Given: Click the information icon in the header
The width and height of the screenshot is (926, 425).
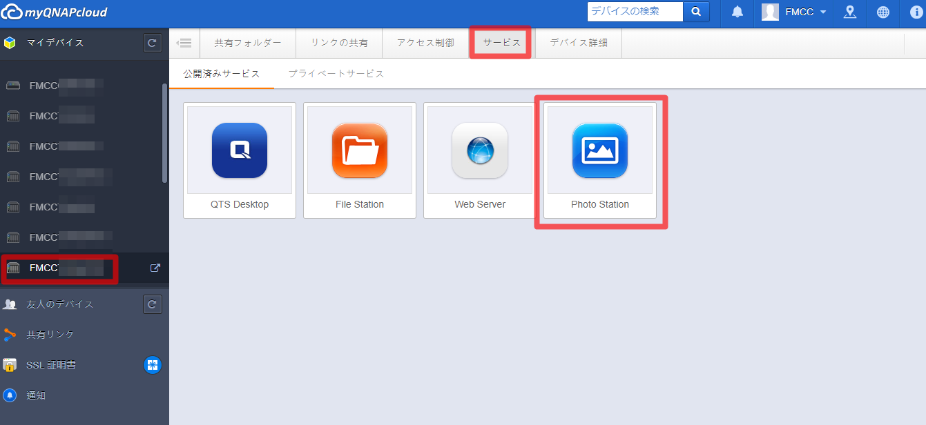Looking at the screenshot, I should tap(916, 12).
